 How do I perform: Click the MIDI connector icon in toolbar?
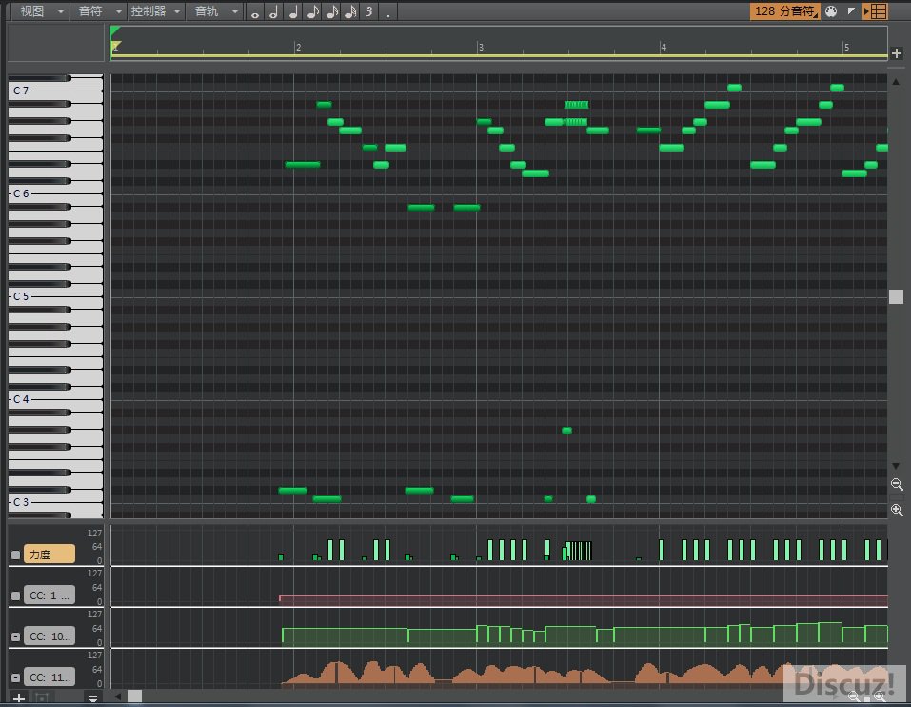831,11
